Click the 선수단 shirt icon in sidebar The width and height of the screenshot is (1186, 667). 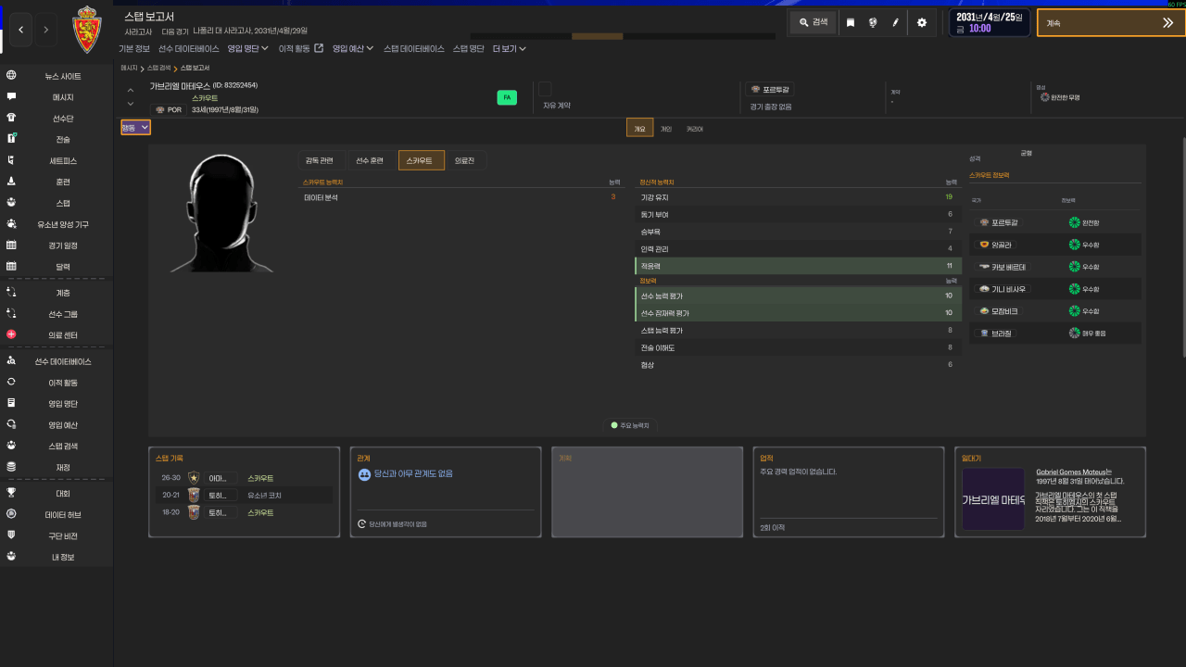11,119
